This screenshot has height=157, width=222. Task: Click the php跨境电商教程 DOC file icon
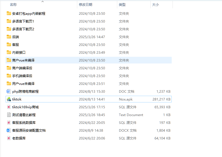coord(9,91)
